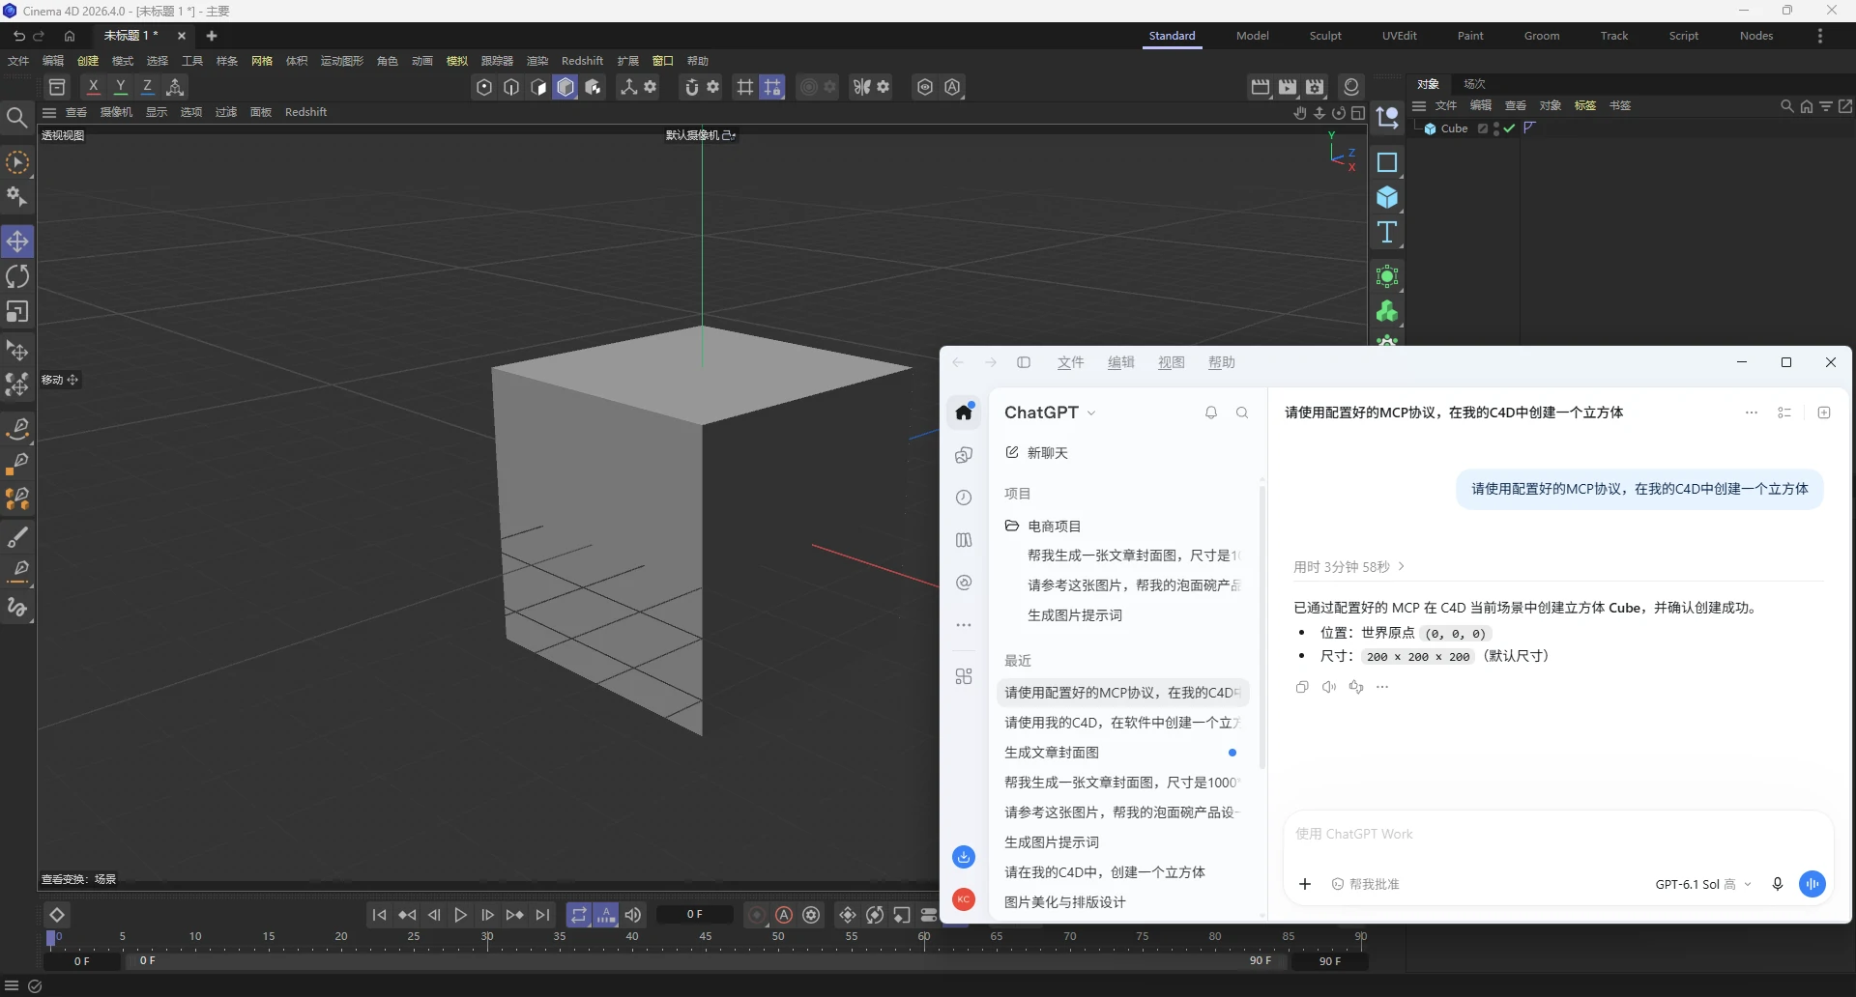Click the KC user avatar in ChatGPT sidebar
The width and height of the screenshot is (1856, 997).
[964, 899]
